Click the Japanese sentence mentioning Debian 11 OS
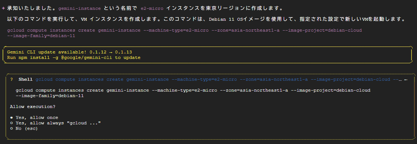 click(206, 19)
